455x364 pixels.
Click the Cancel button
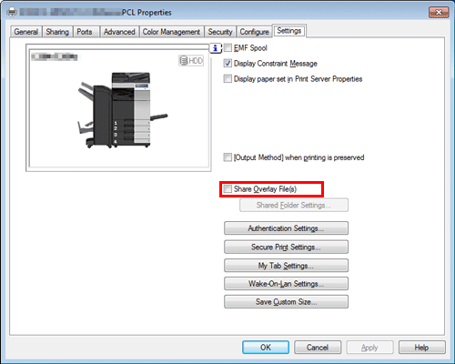[318, 348]
